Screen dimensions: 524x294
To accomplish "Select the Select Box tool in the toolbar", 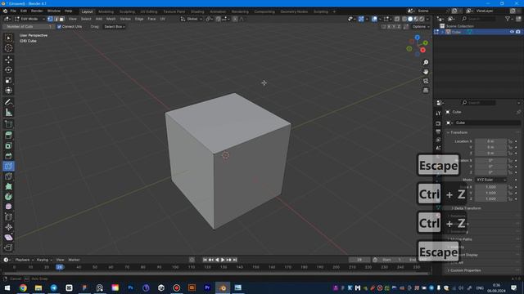I will click(x=9, y=38).
